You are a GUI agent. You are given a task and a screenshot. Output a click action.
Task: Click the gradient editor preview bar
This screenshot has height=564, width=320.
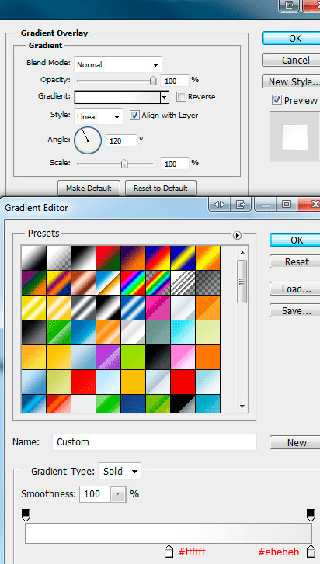[169, 533]
